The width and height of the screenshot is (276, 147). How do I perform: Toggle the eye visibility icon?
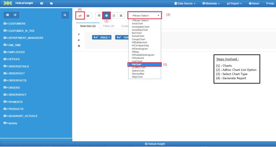(79, 40)
